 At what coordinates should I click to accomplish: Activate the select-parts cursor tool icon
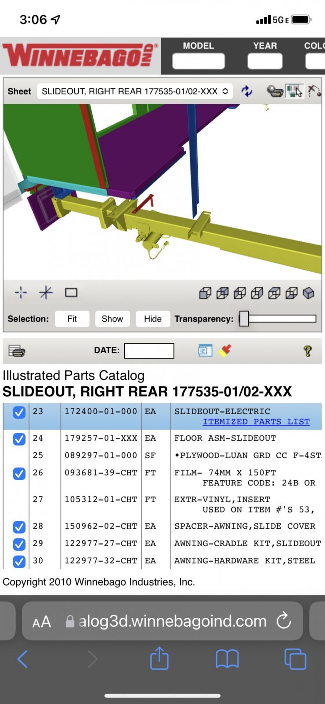pos(294,91)
